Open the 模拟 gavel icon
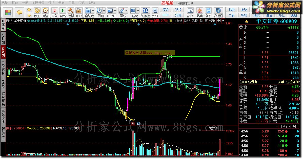This screenshot has height=159, width=303. click(71, 10)
